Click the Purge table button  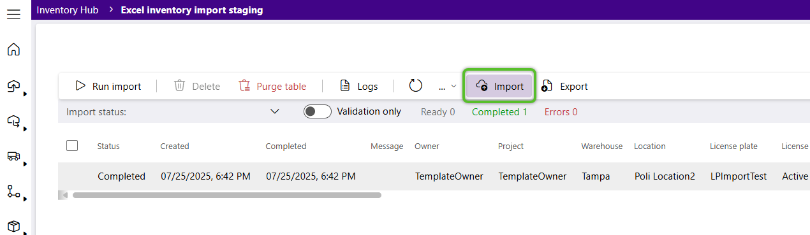pos(272,86)
